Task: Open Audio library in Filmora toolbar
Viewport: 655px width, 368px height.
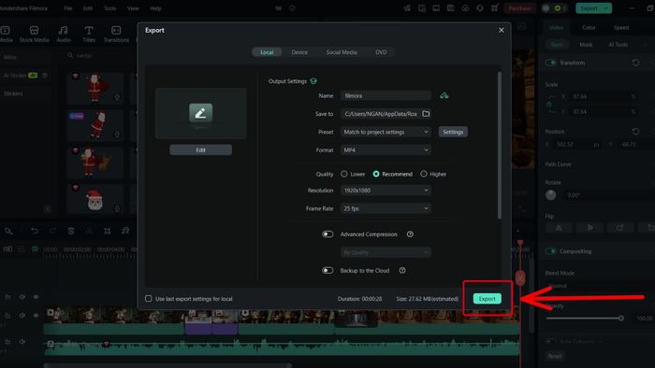Action: [64, 35]
